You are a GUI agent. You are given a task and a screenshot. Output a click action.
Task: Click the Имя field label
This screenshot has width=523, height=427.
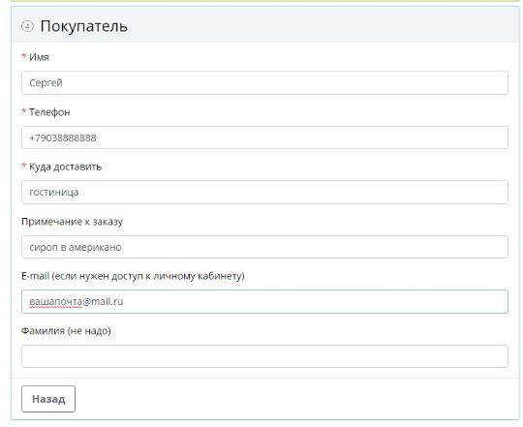tap(39, 57)
